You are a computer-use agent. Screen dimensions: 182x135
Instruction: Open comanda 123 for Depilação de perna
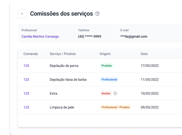click(x=26, y=66)
